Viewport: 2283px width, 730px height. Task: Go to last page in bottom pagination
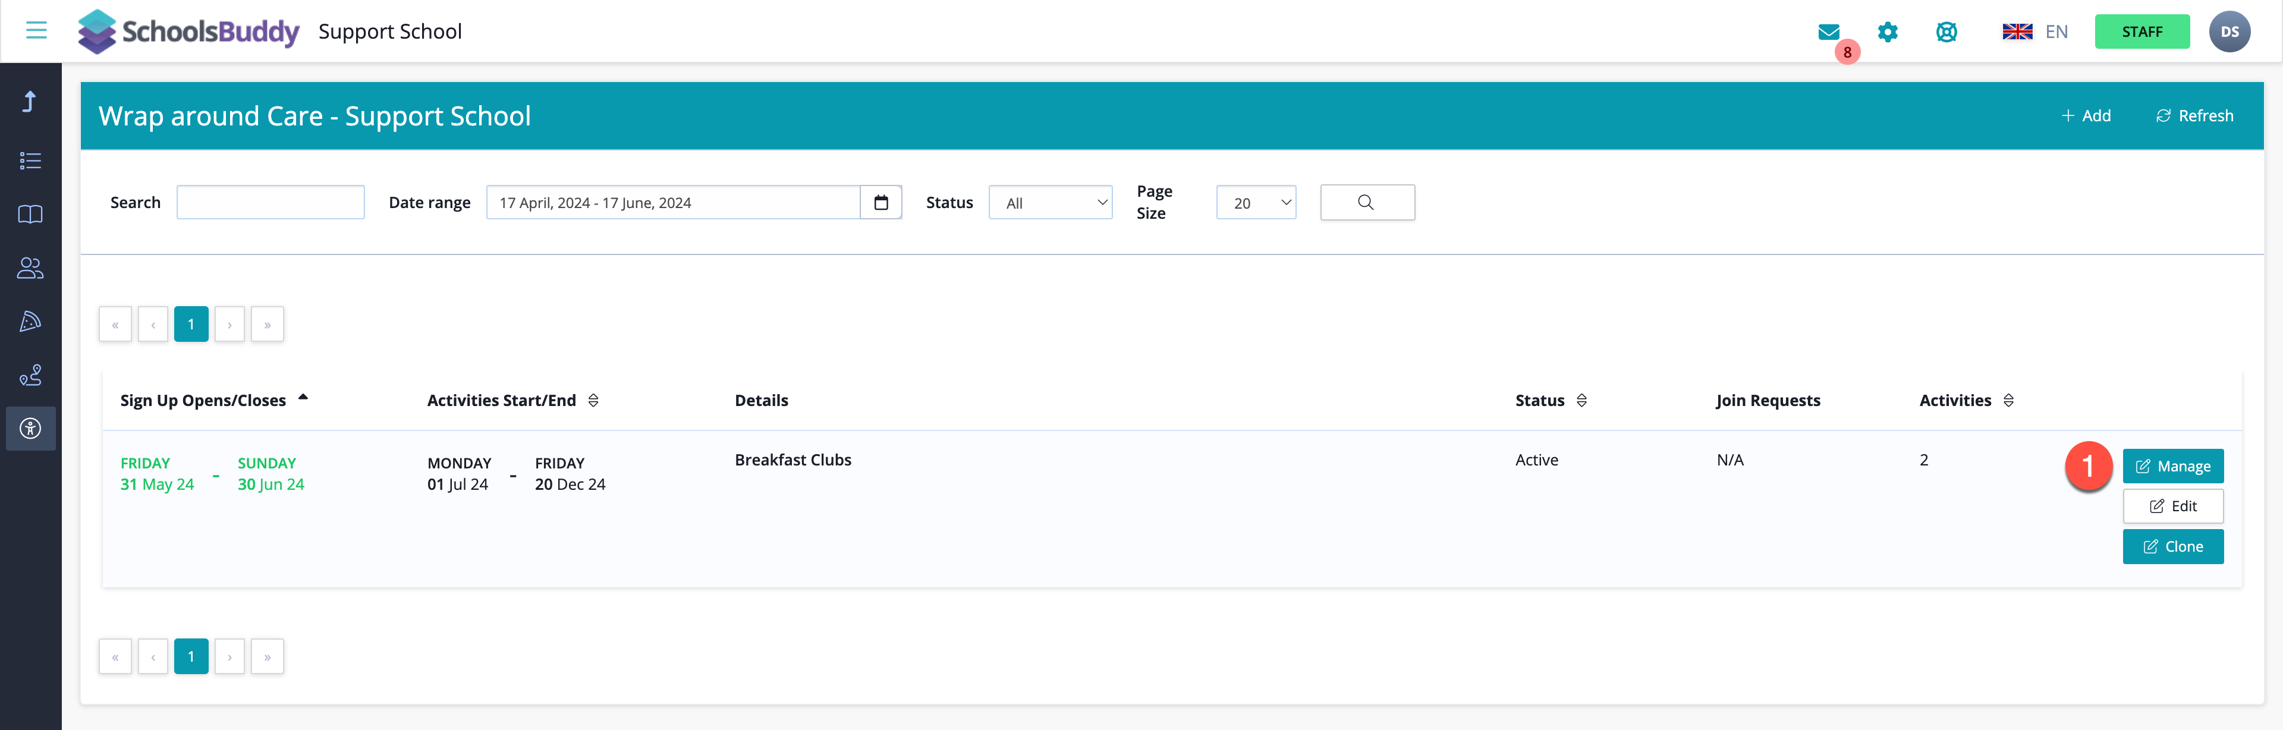pyautogui.click(x=268, y=656)
